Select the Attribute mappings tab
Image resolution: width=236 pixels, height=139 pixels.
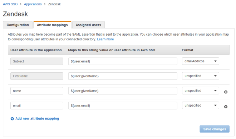pos(52,25)
